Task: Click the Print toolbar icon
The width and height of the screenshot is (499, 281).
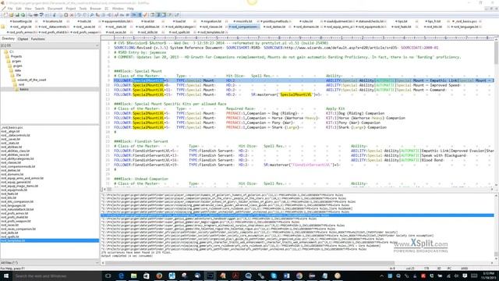Action: click(x=36, y=15)
